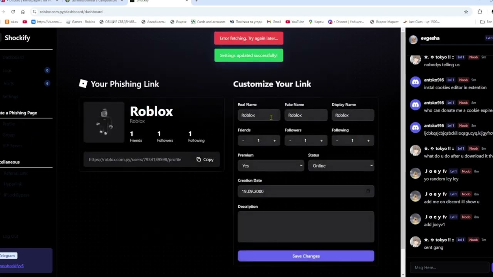Open the vk.com bookmark

click(x=46, y=22)
